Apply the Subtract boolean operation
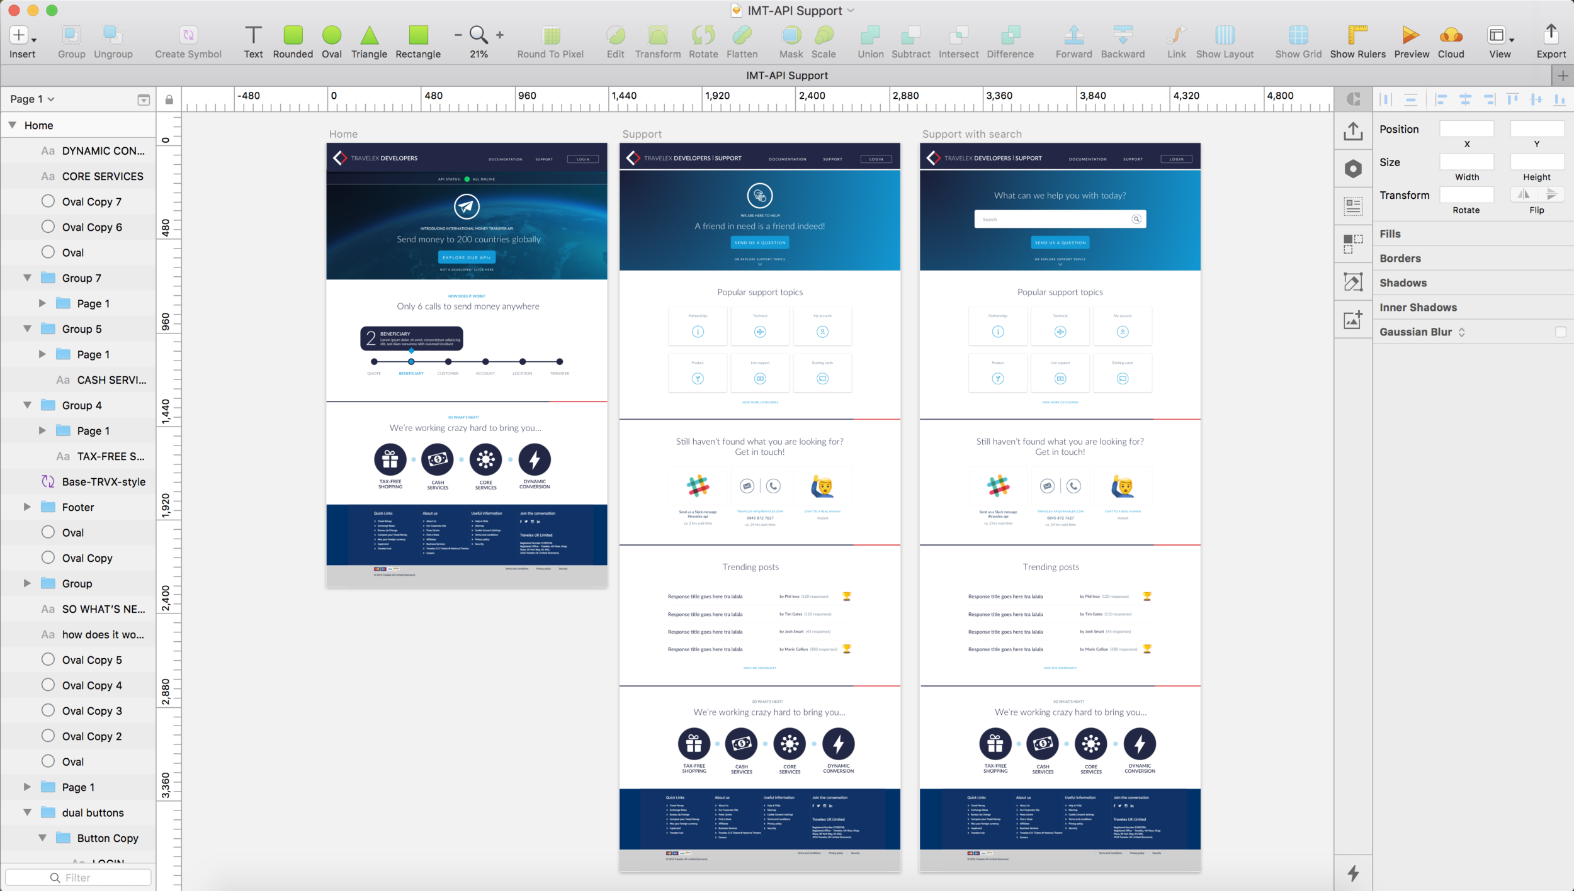Image resolution: width=1574 pixels, height=891 pixels. (x=910, y=35)
